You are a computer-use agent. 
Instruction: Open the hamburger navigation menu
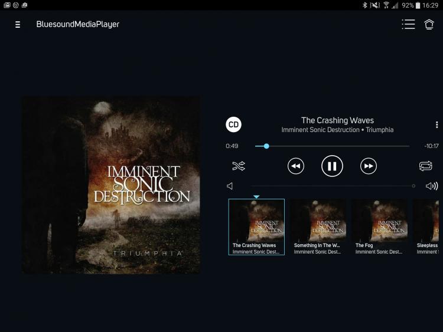point(18,25)
